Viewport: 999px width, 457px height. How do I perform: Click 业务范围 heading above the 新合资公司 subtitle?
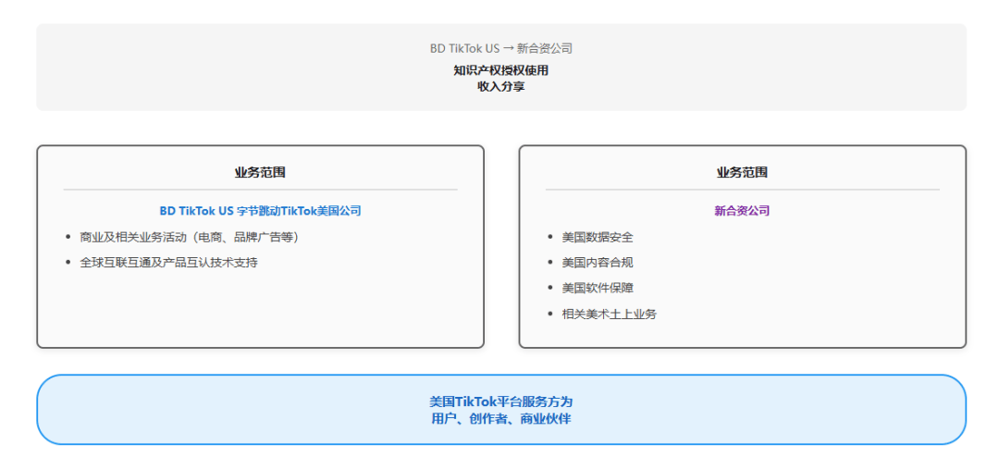(742, 172)
